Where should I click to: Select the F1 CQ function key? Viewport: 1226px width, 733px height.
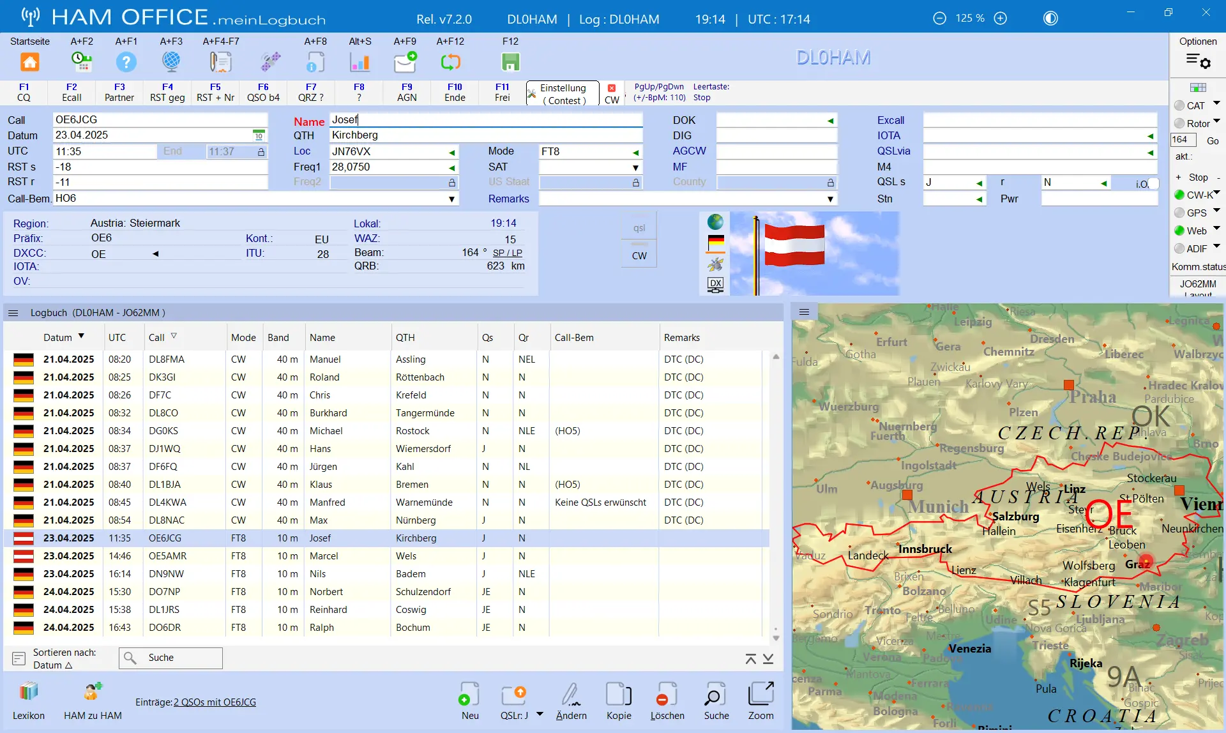24,93
